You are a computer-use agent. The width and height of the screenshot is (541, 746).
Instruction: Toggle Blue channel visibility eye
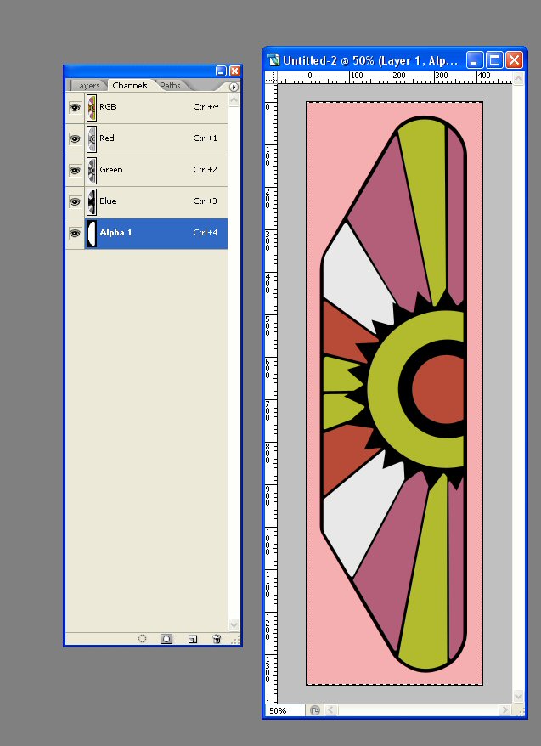pyautogui.click(x=75, y=201)
